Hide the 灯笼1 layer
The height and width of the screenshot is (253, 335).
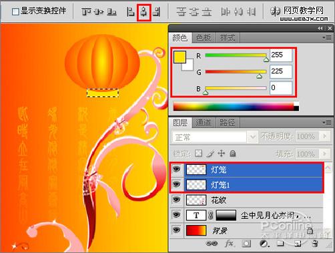coord(177,184)
